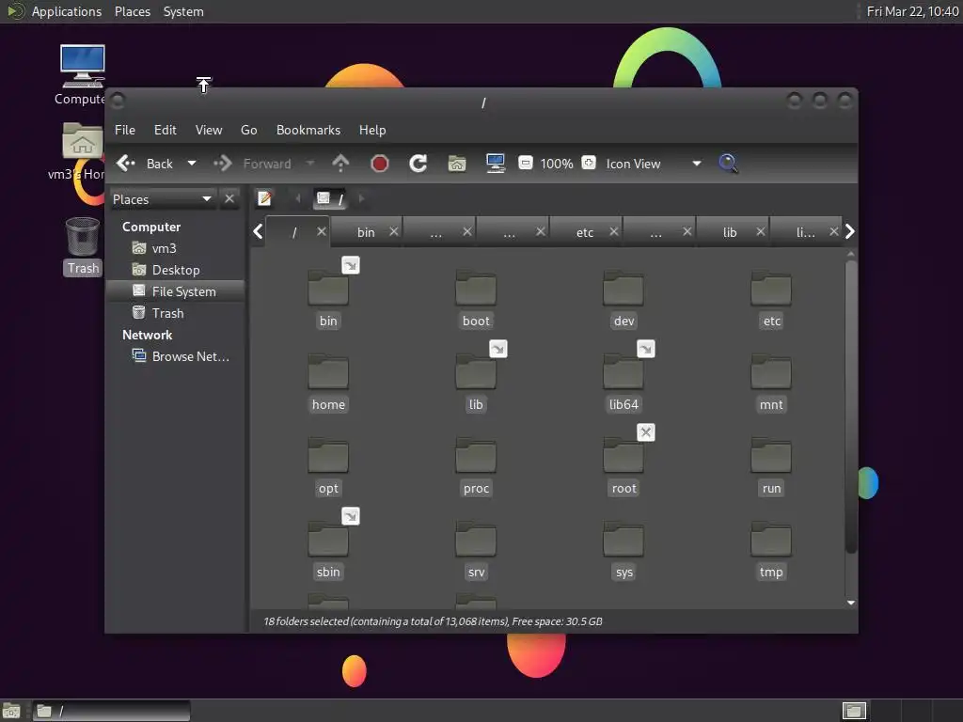Click the Trash icon on the desktop
Viewport: 963px width, 722px height.
[83, 237]
